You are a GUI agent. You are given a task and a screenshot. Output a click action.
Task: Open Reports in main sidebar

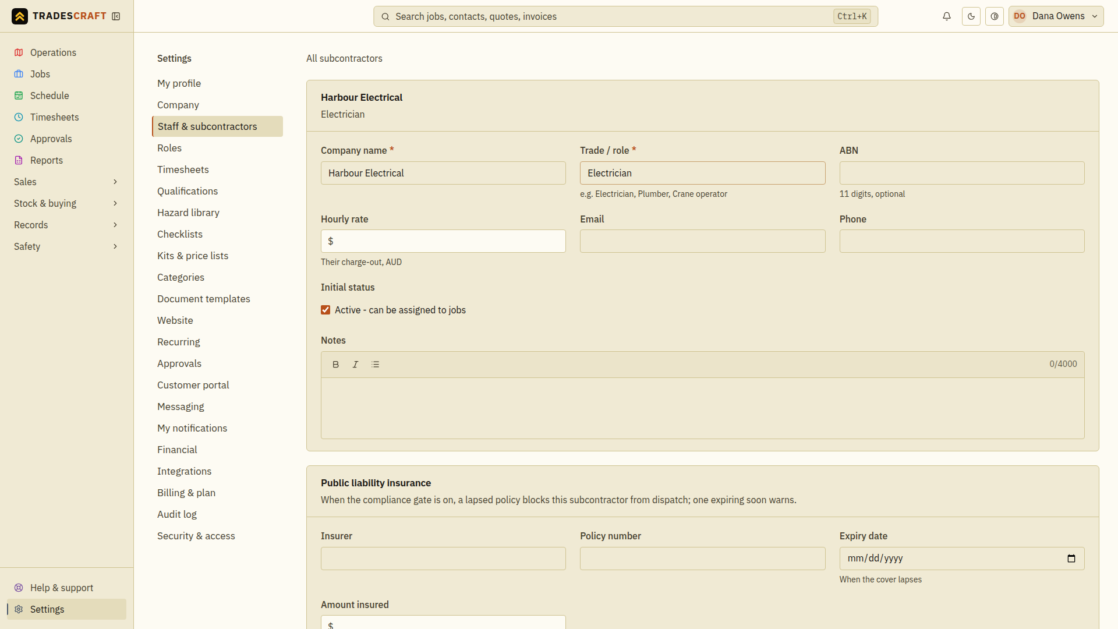click(66, 160)
